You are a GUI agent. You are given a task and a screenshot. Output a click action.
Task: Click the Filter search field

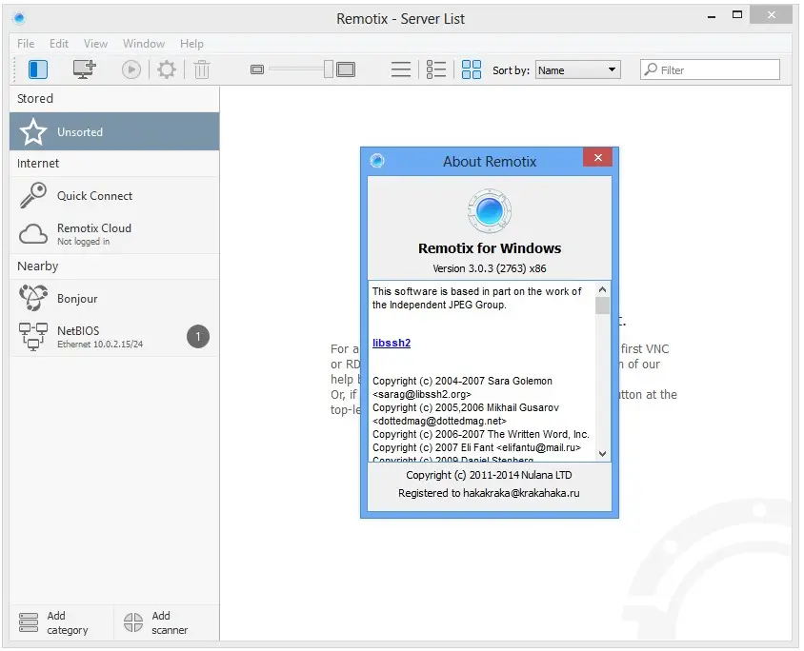(710, 69)
